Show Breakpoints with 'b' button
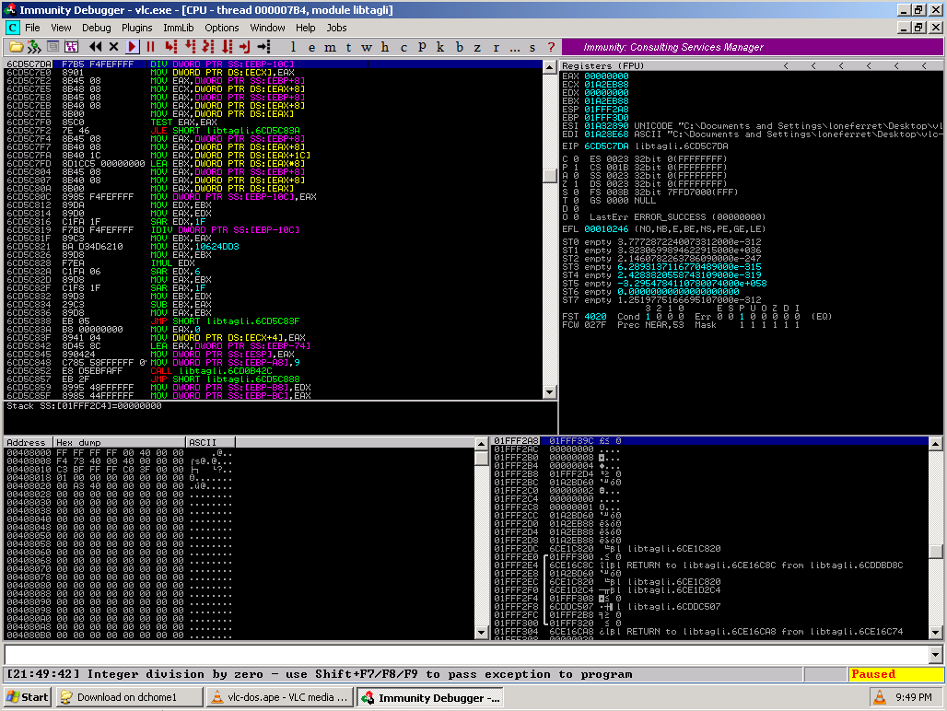 [x=460, y=47]
